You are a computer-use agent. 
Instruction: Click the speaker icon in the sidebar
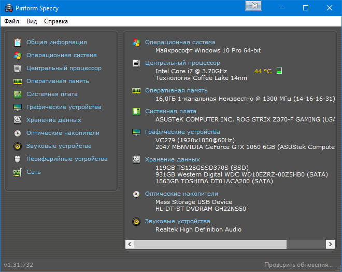point(18,146)
